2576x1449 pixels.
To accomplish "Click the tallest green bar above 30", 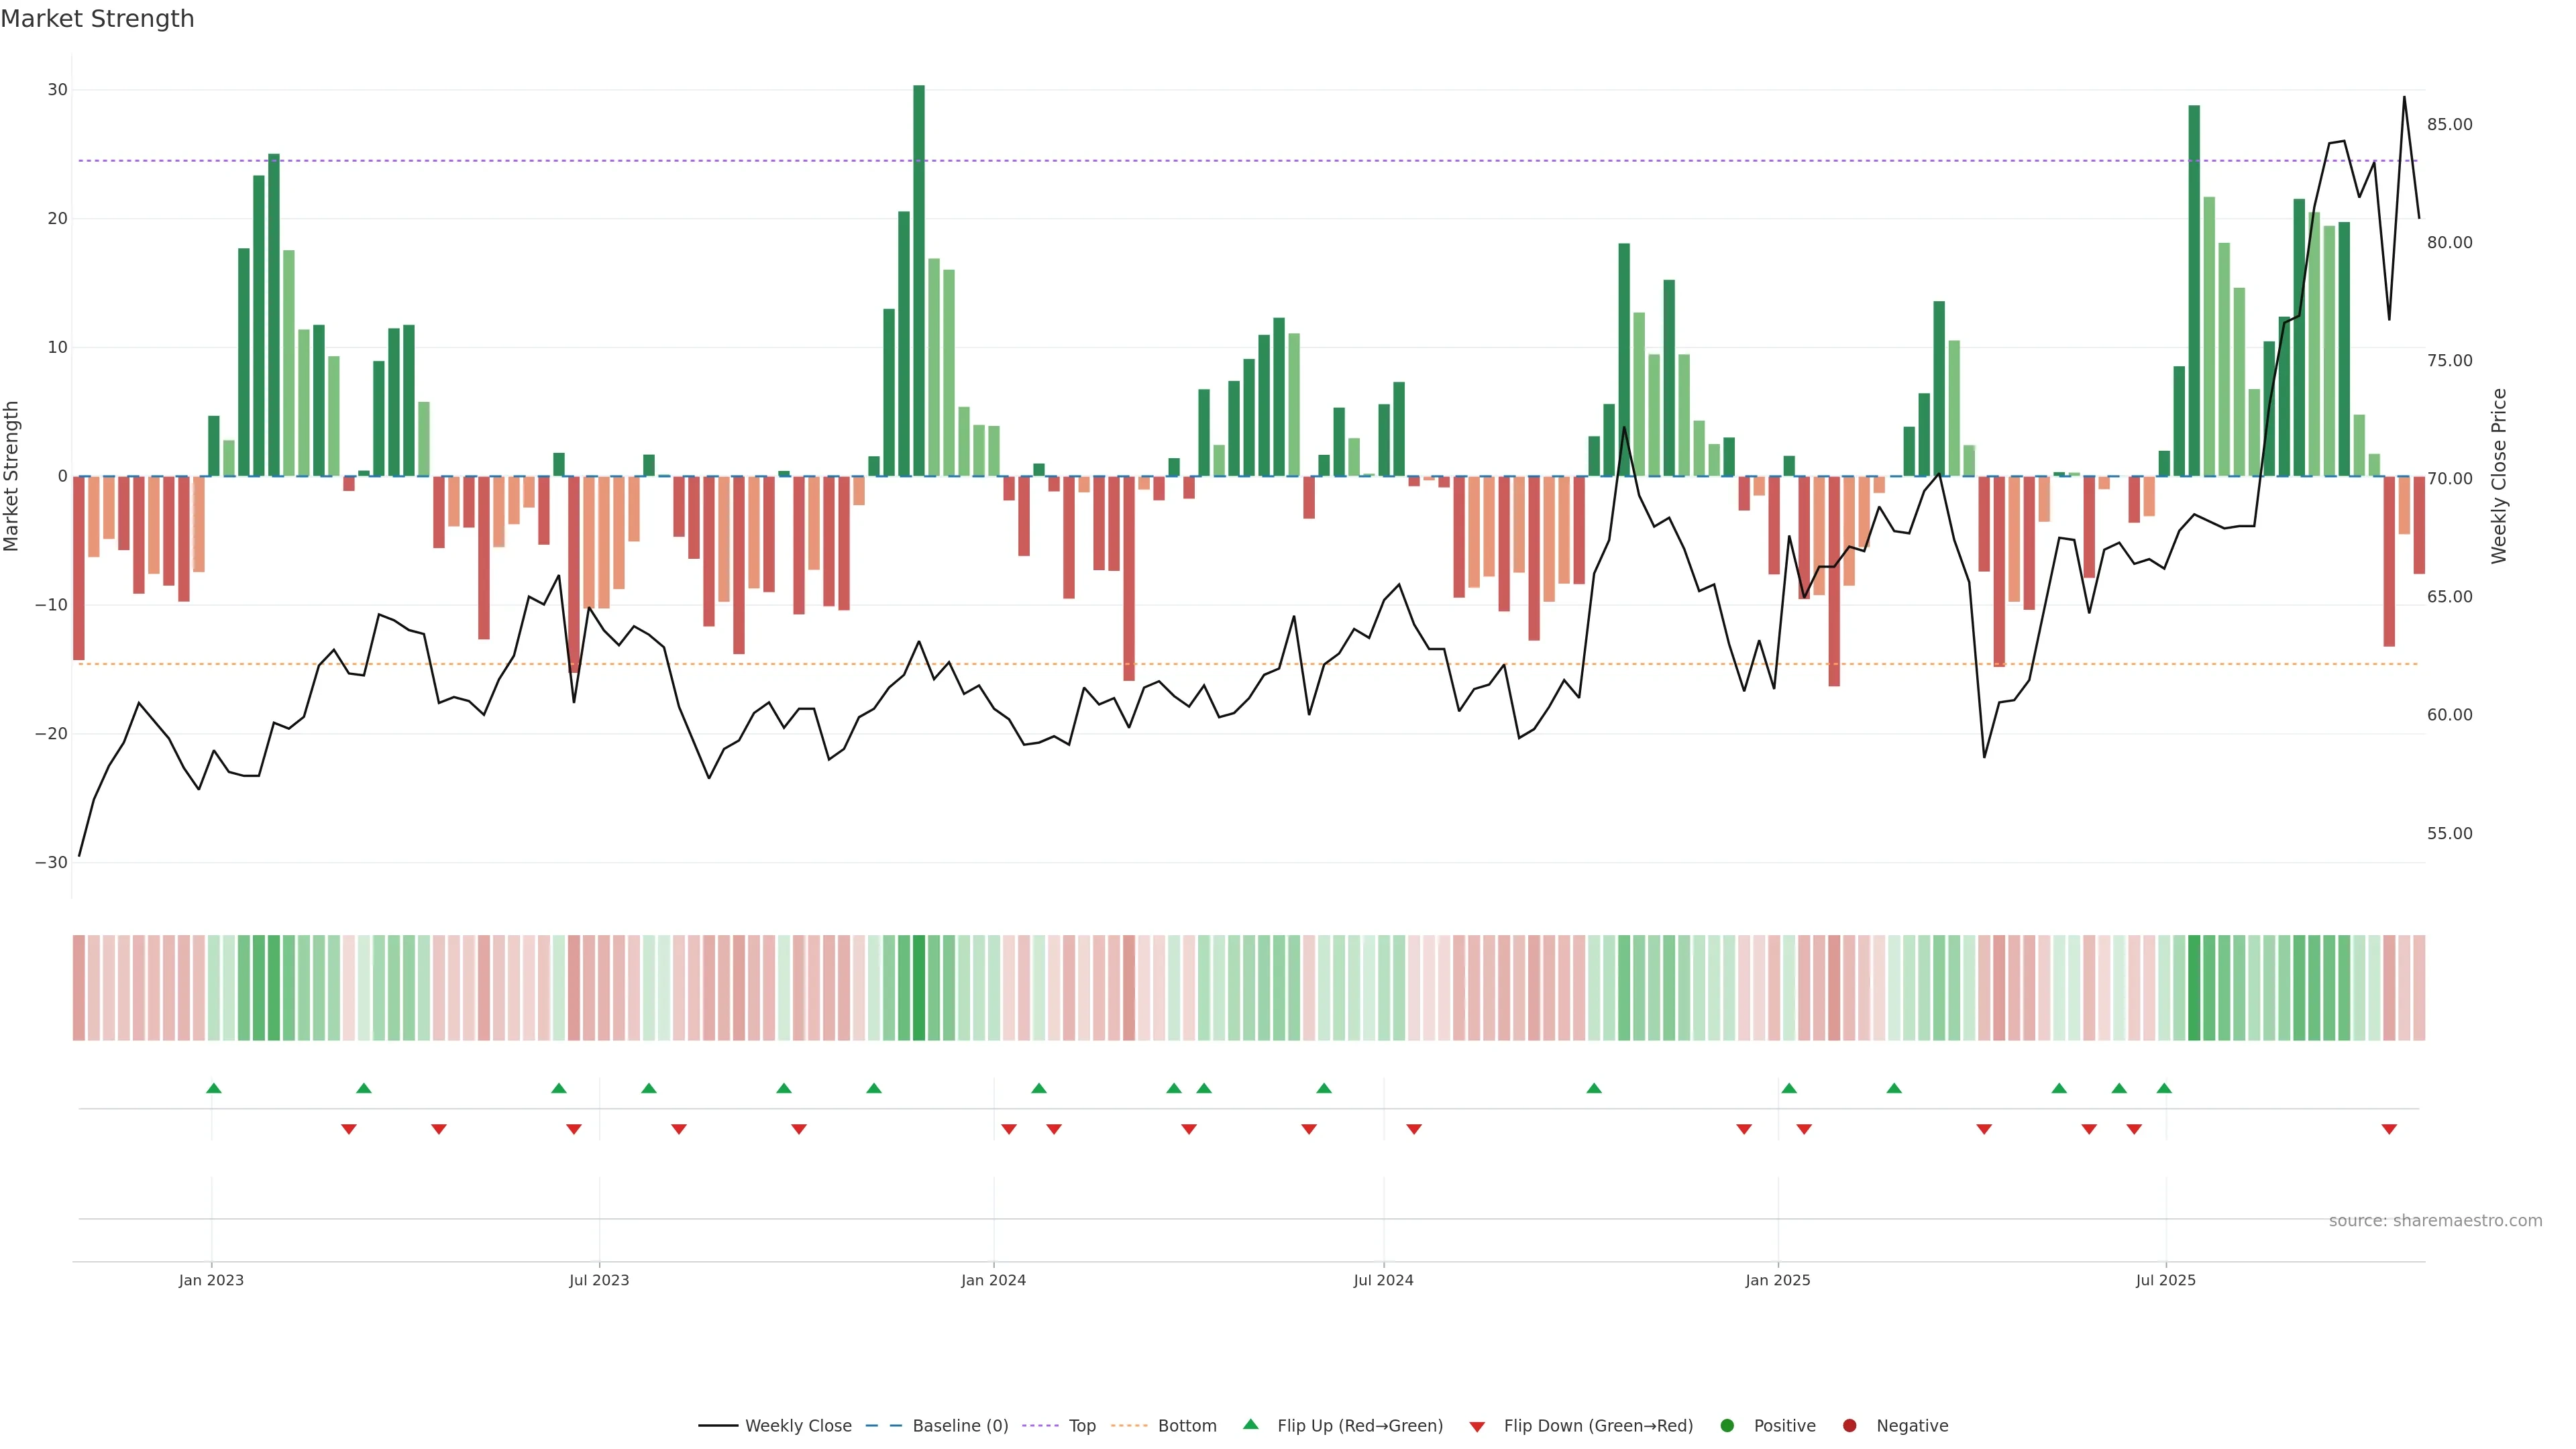I will tap(919, 280).
